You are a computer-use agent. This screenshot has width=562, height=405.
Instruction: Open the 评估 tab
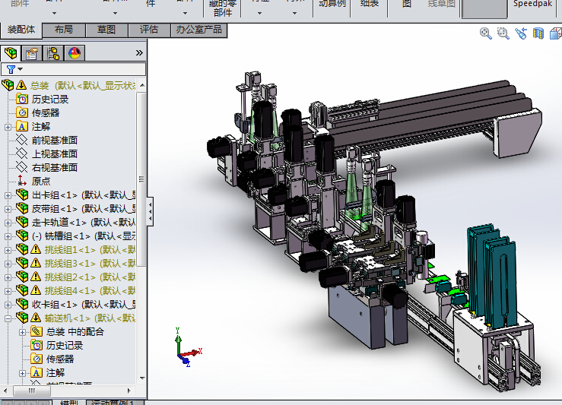tap(149, 30)
